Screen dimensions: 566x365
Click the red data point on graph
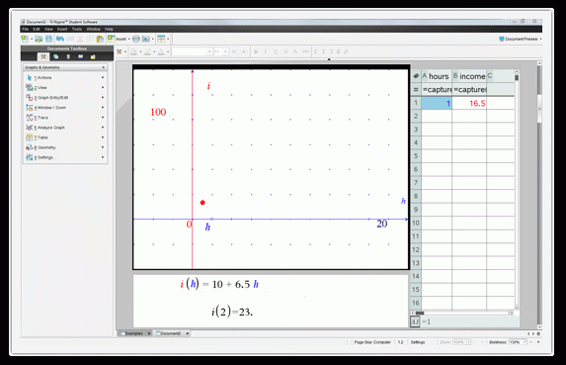[202, 203]
